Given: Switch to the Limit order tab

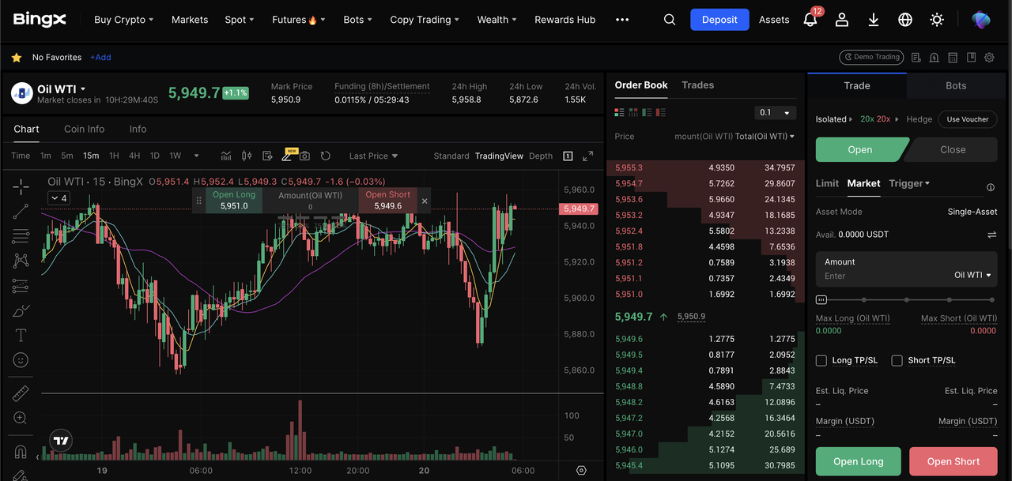Looking at the screenshot, I should pos(827,183).
